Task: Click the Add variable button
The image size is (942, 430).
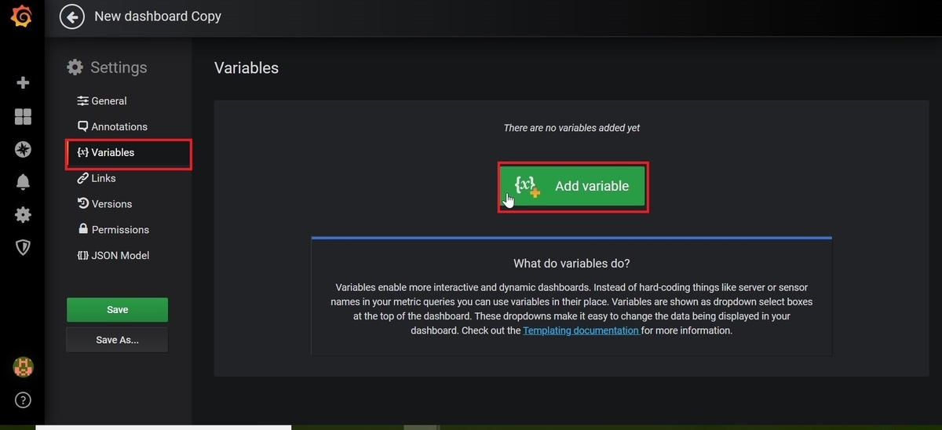Action: click(573, 186)
